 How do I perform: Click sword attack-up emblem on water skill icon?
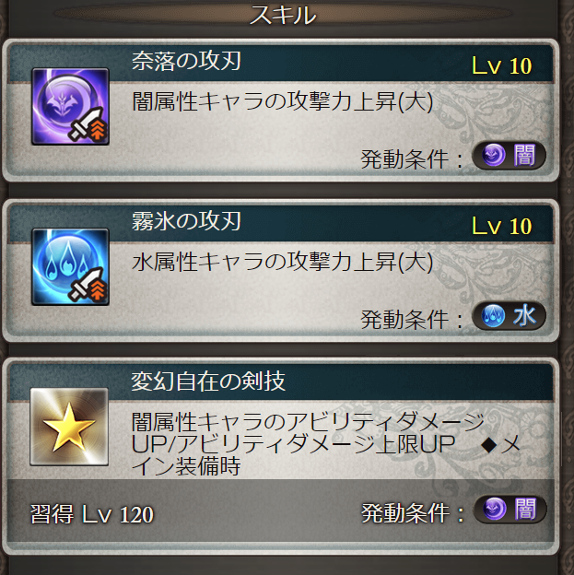click(88, 286)
